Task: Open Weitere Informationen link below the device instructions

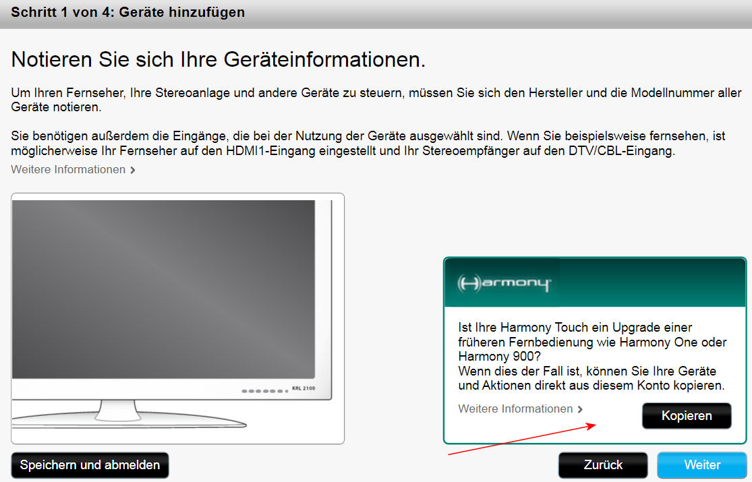Action: tap(68, 169)
